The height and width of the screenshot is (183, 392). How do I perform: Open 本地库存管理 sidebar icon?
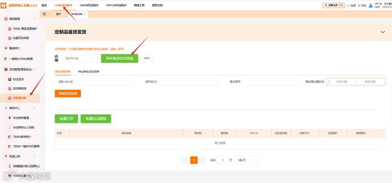click(10, 118)
